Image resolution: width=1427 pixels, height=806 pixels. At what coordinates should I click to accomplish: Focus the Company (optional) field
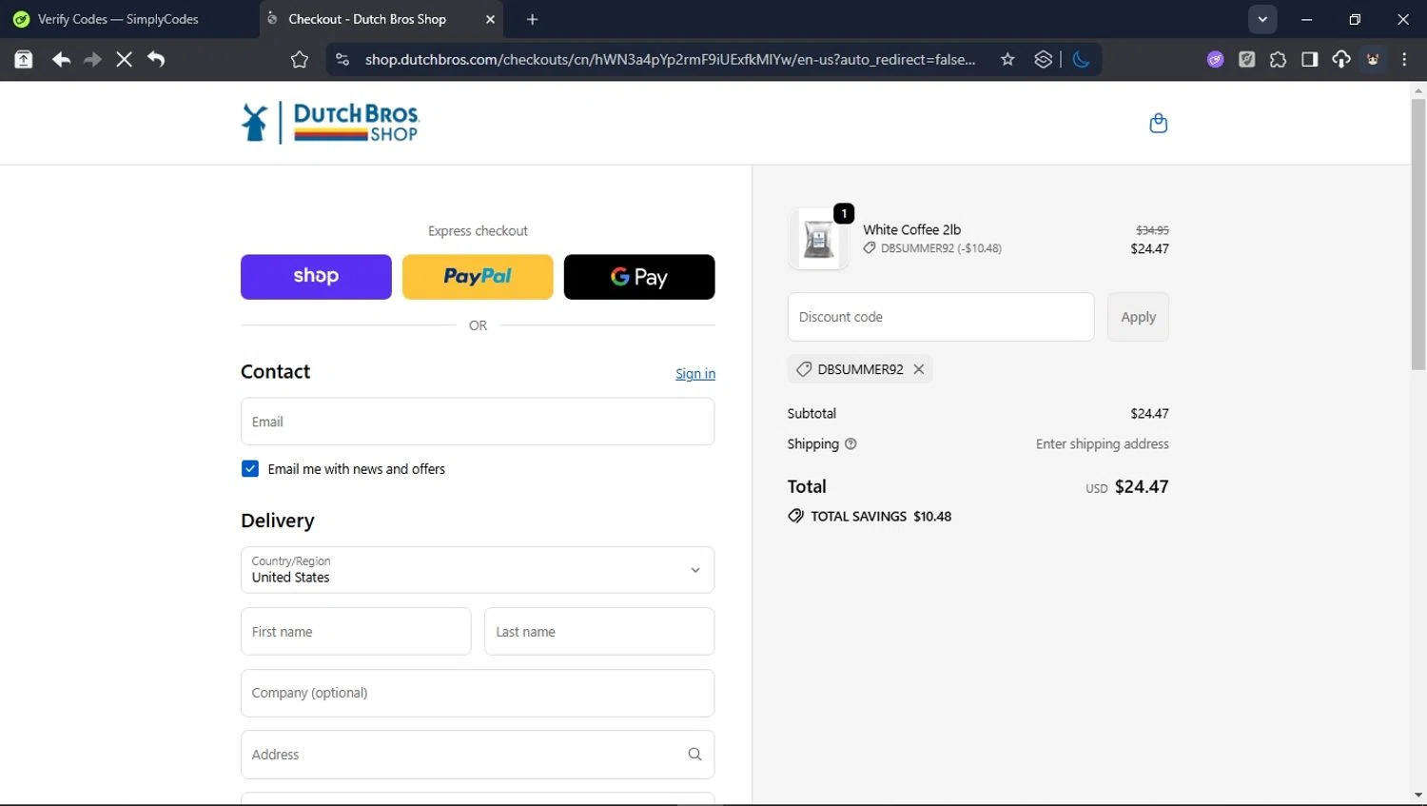click(478, 693)
